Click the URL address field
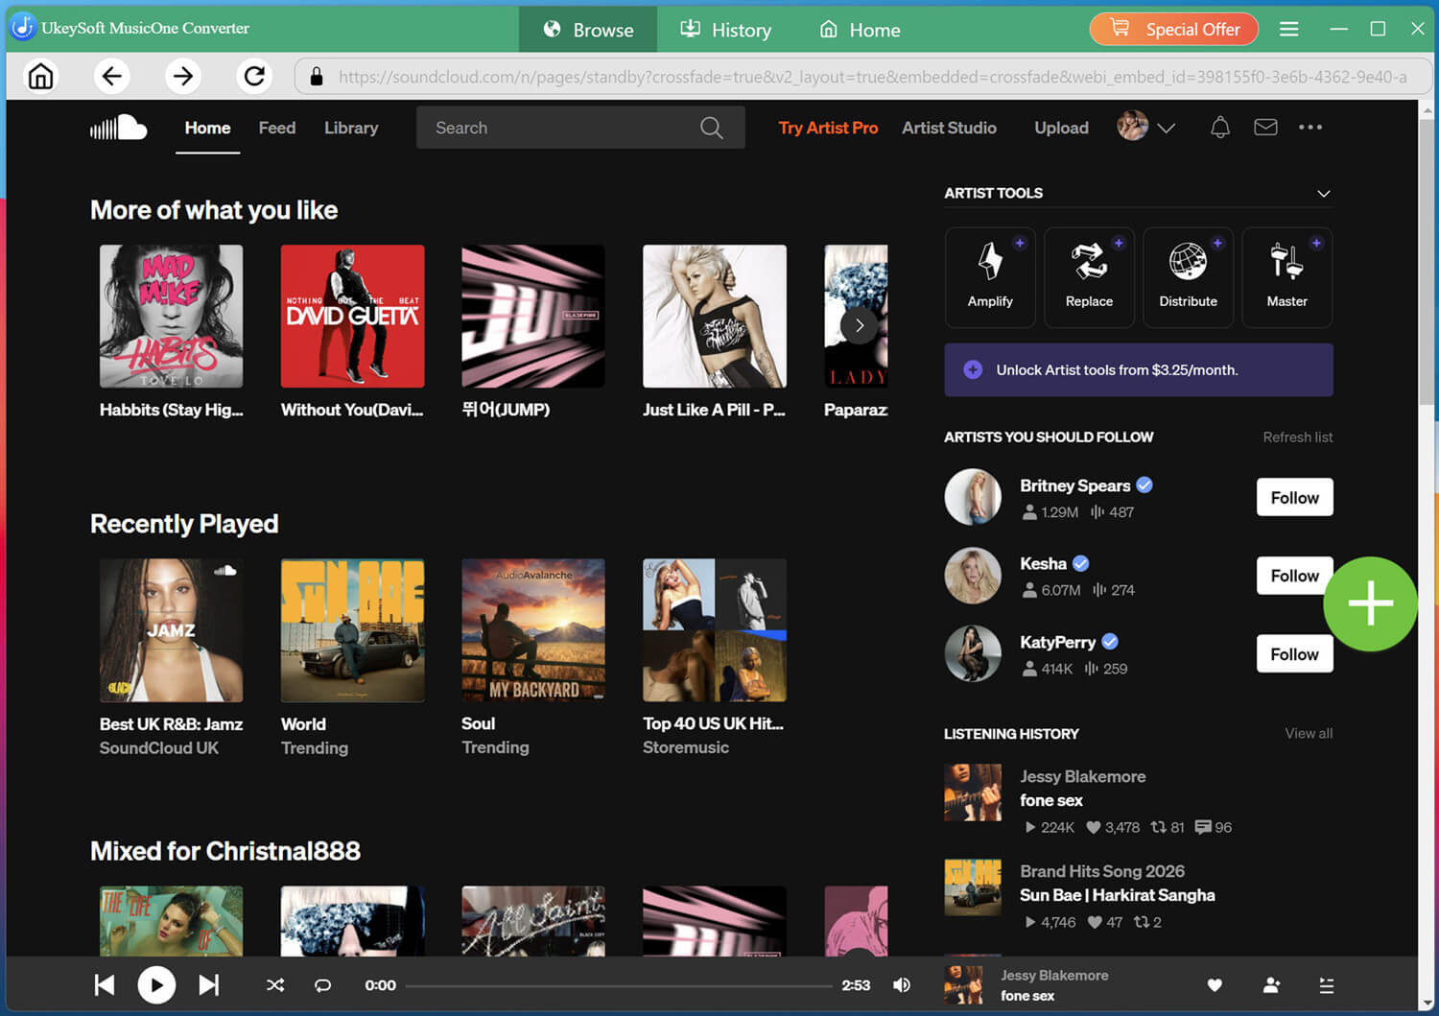Image resolution: width=1439 pixels, height=1016 pixels. [862, 77]
